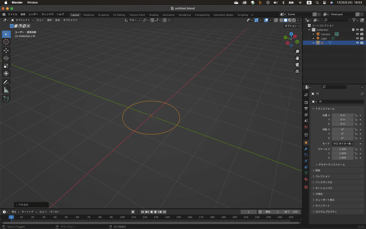Activate the Move tool

tap(6, 50)
